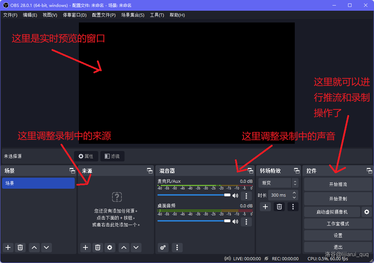Click 启动虚拟摄像机 button
This screenshot has width=374, height=263.
(332, 212)
